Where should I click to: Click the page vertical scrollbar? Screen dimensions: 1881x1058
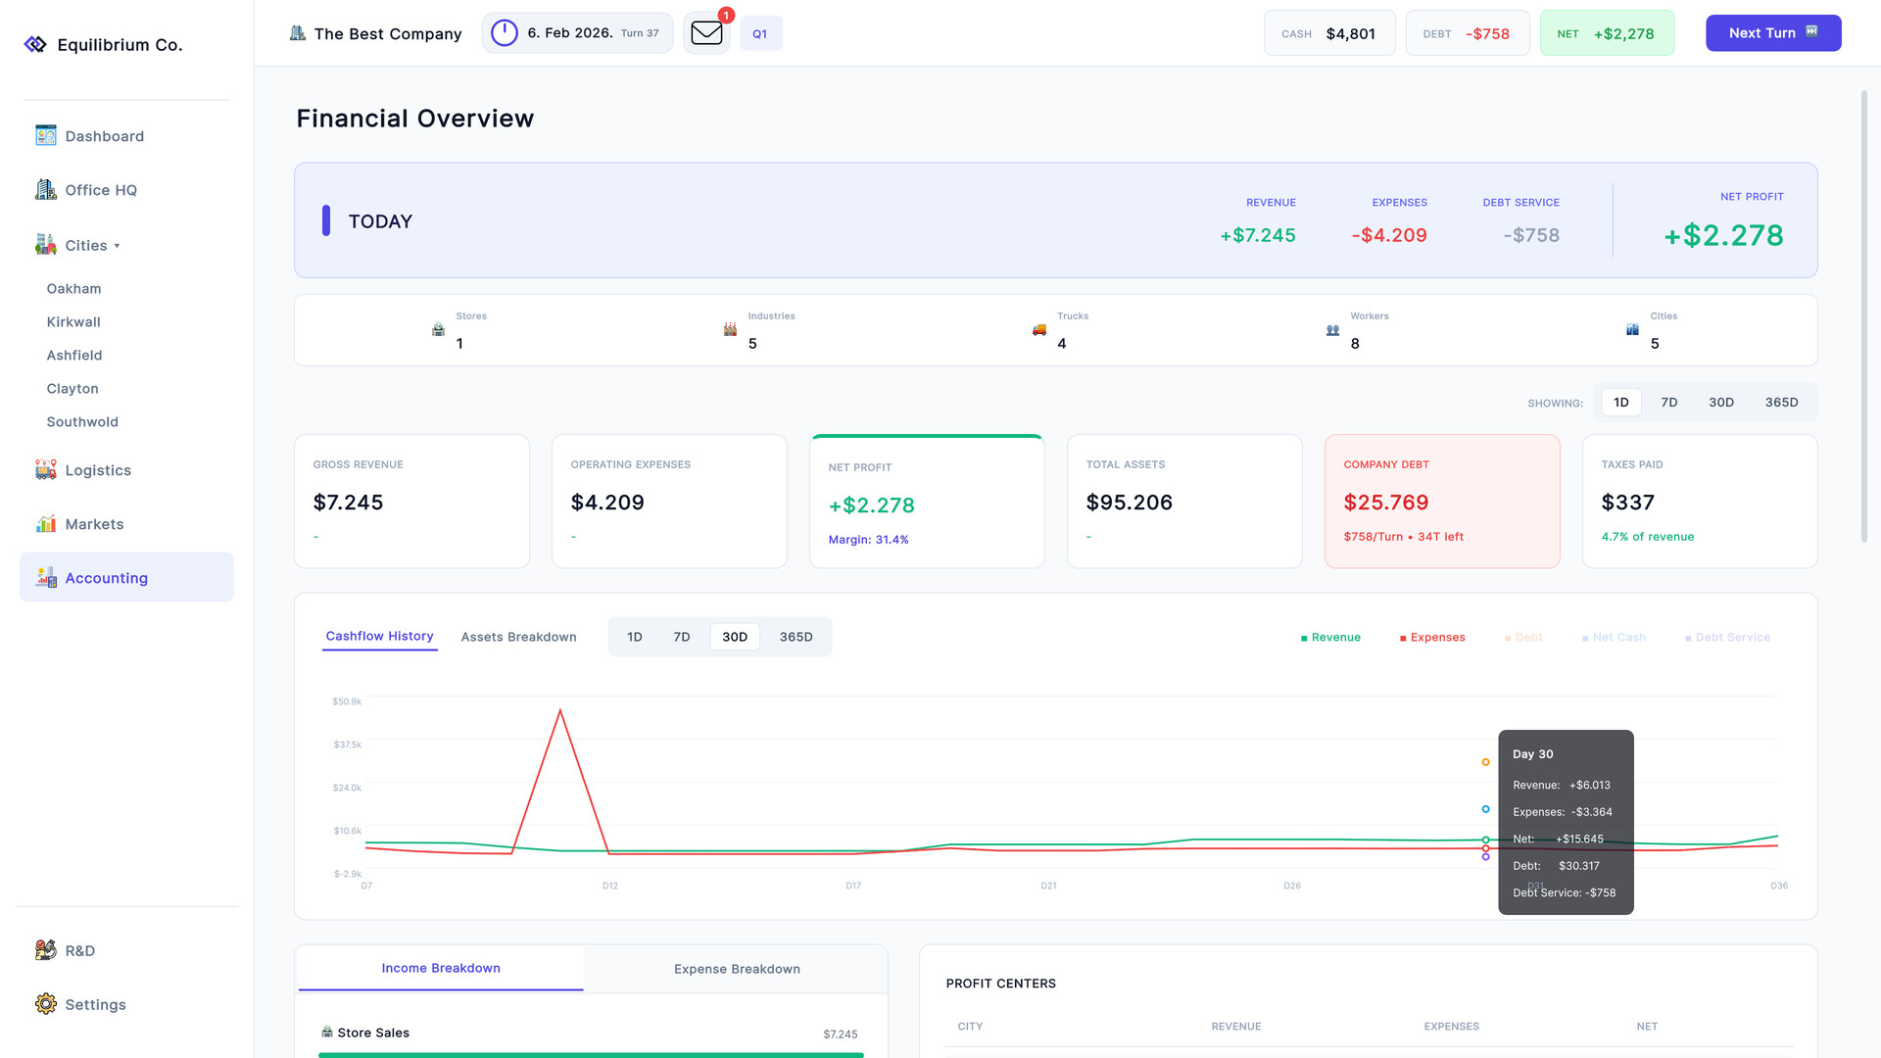pyautogui.click(x=1863, y=315)
